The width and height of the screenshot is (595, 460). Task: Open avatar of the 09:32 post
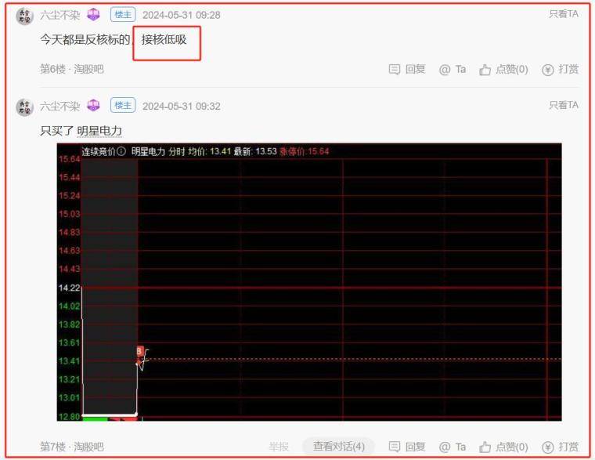[x=25, y=107]
